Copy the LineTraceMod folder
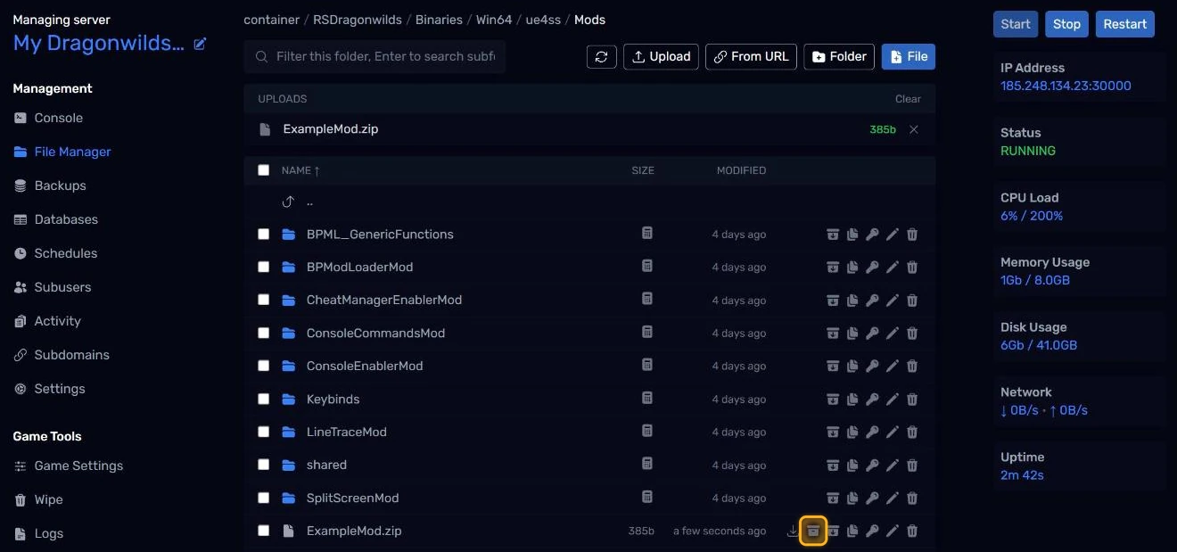This screenshot has width=1177, height=552. click(x=852, y=433)
